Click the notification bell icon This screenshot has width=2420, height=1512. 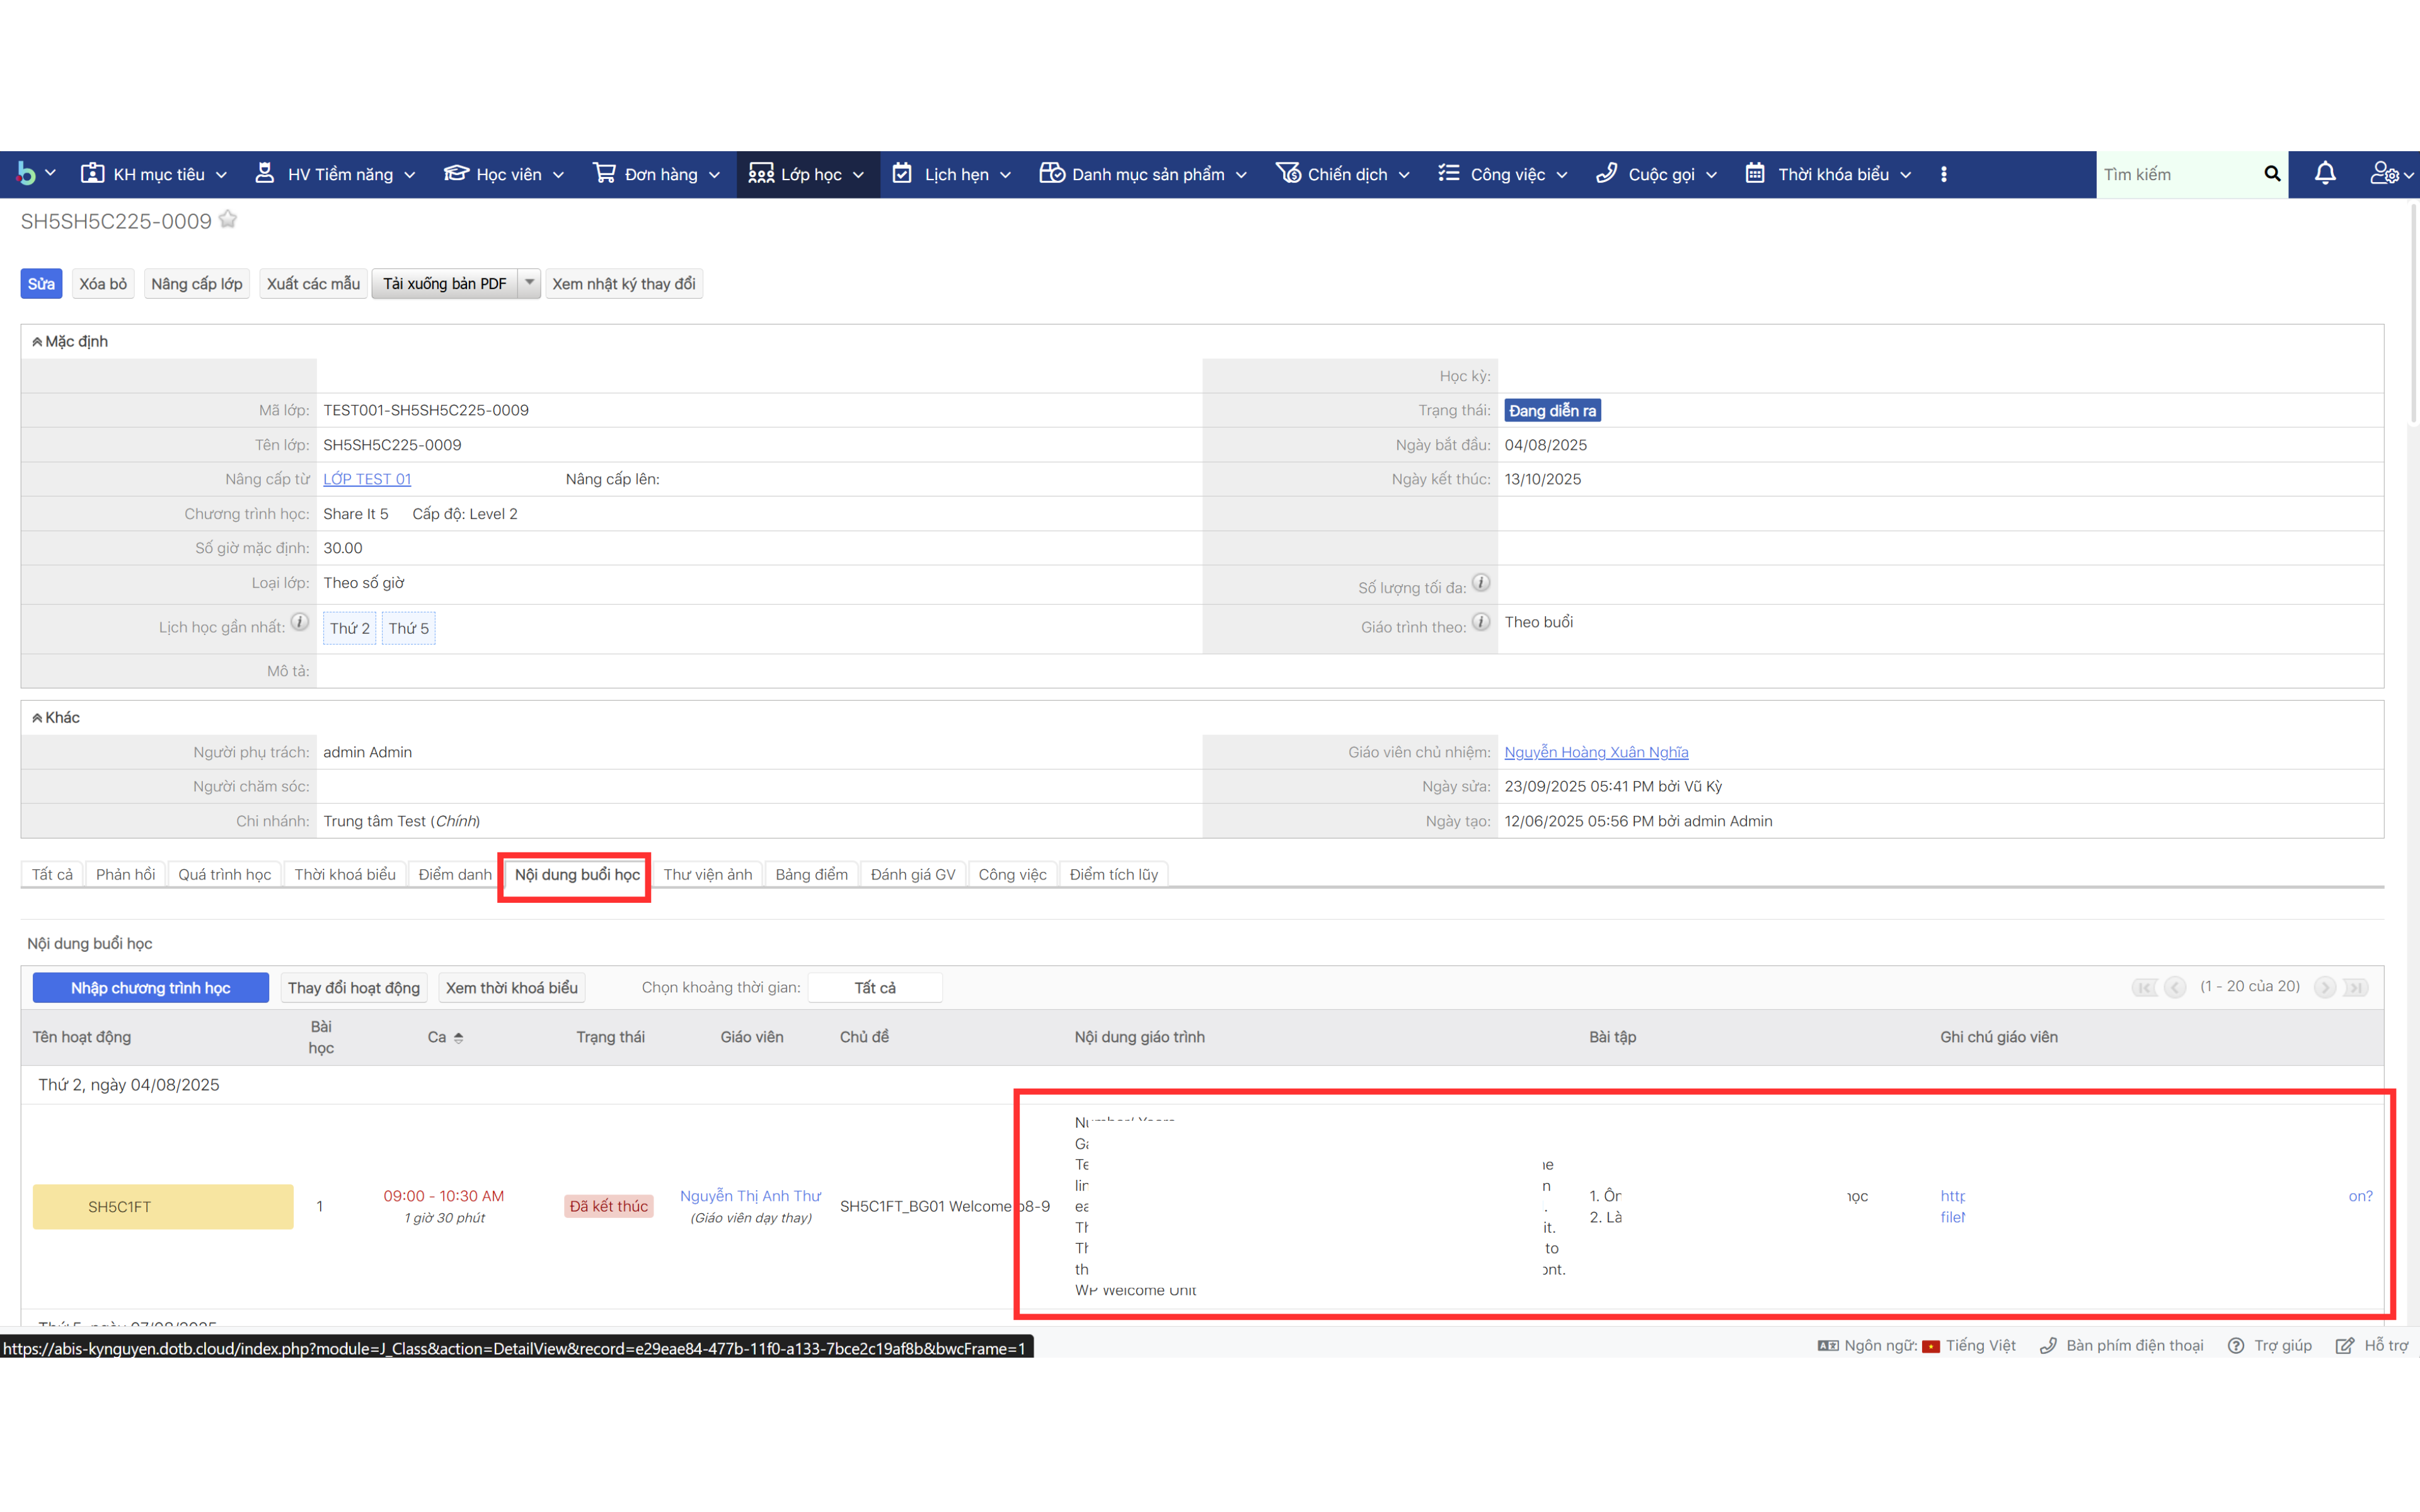tap(2325, 174)
